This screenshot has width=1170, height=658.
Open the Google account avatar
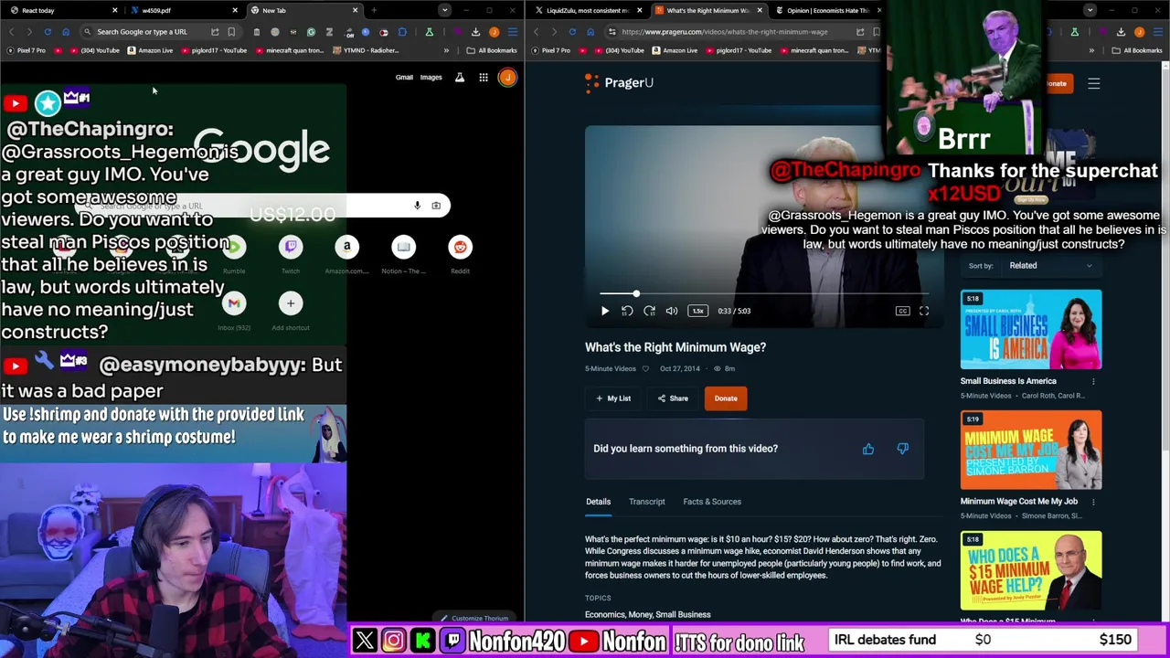(x=507, y=78)
